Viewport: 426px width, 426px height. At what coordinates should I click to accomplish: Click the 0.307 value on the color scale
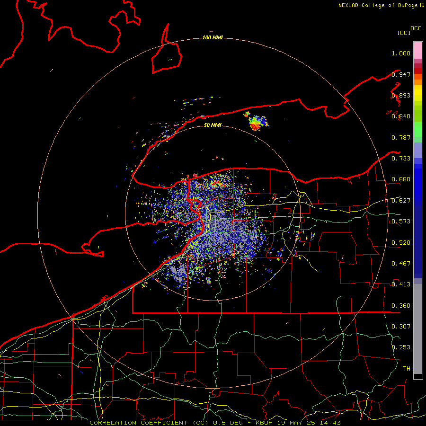pyautogui.click(x=401, y=327)
